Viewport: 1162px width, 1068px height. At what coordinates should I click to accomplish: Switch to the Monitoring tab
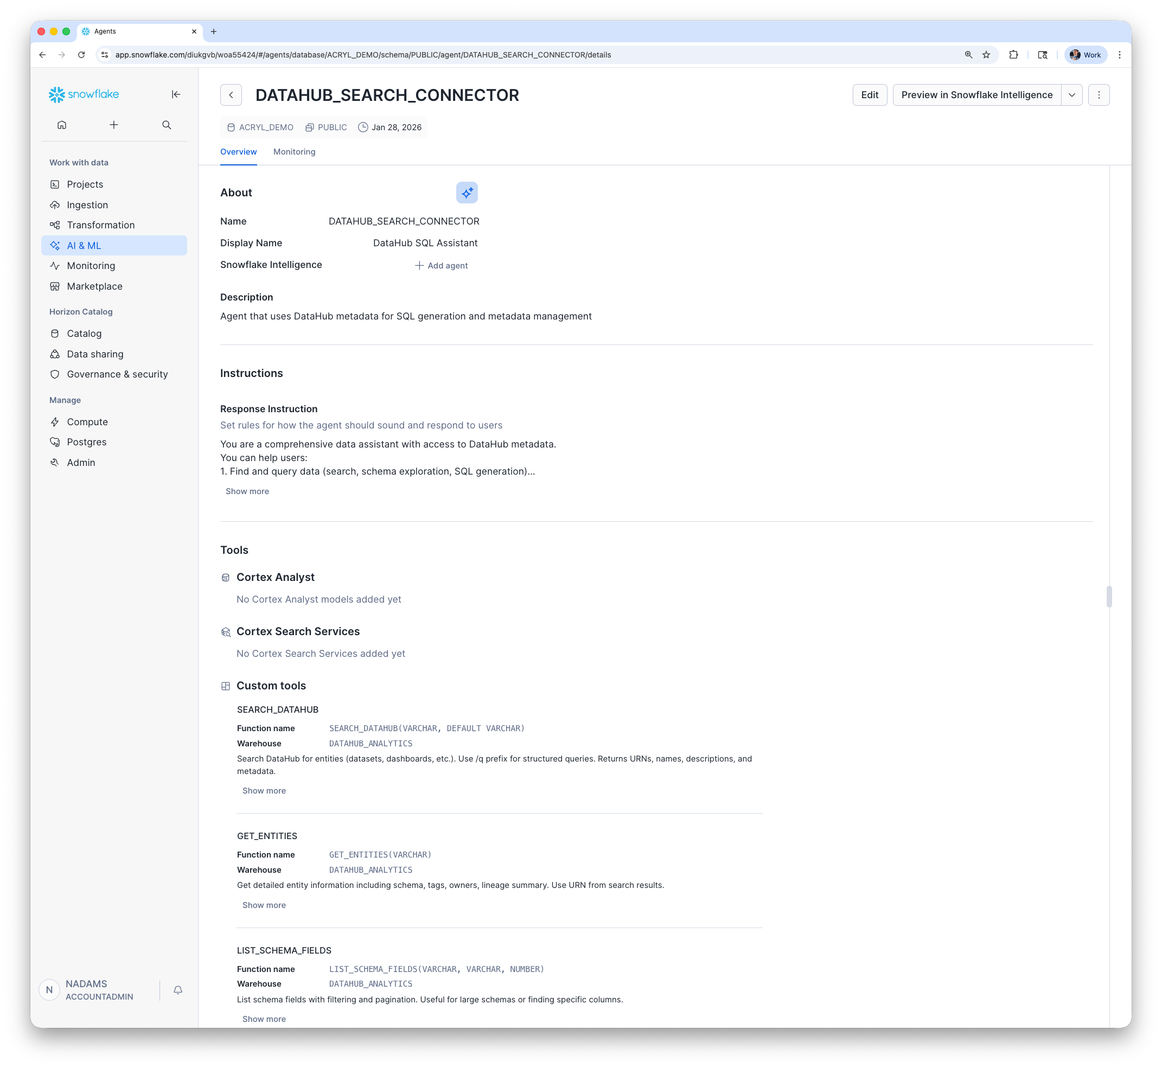click(294, 152)
